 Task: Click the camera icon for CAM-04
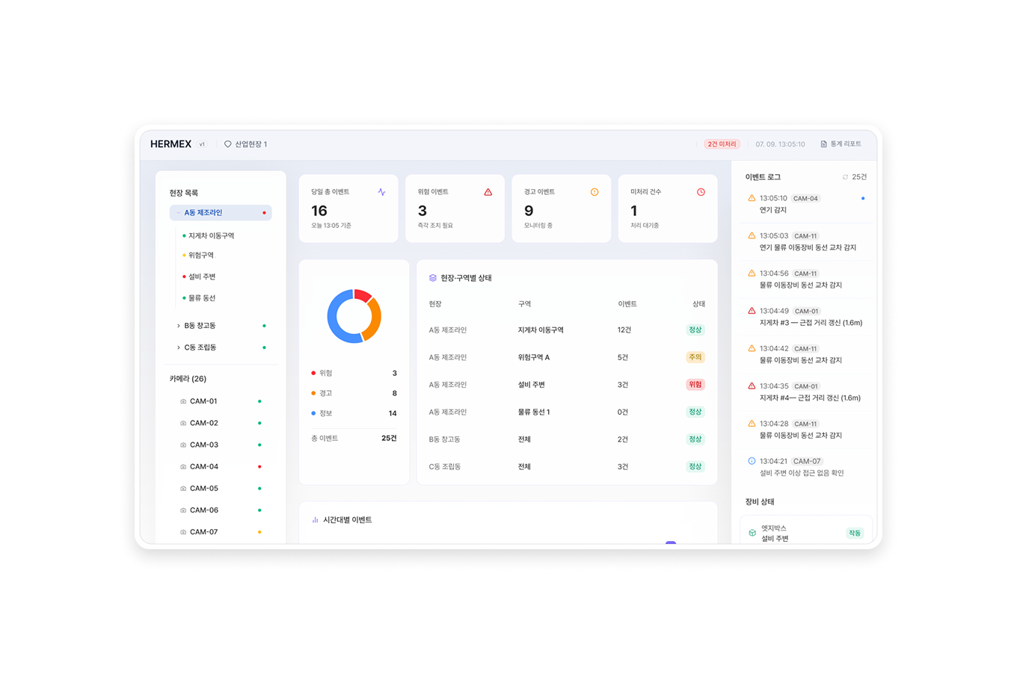pos(183,466)
